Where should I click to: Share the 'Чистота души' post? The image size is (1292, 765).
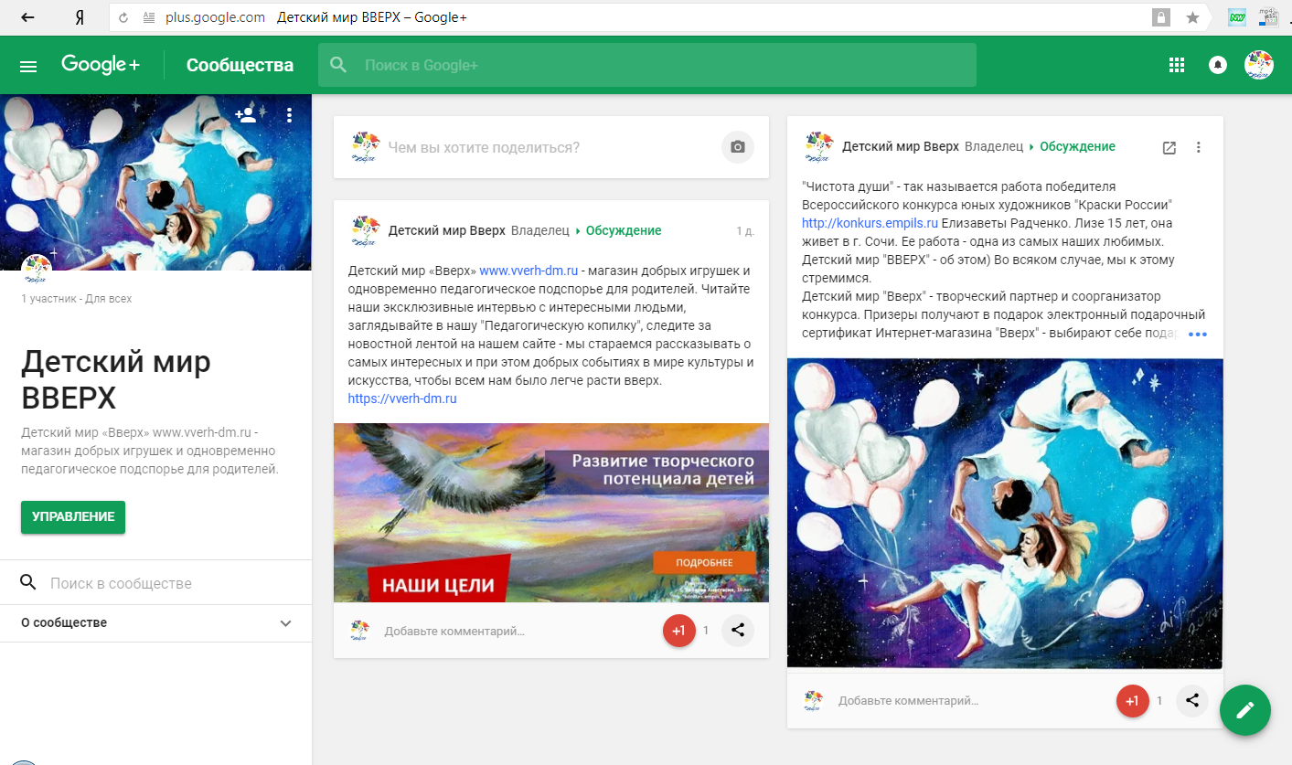point(1191,701)
